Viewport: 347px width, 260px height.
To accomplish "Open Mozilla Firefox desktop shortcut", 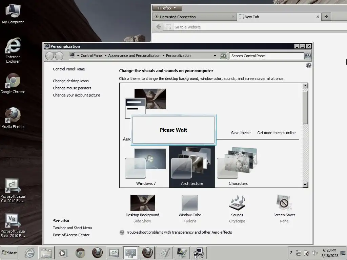I will tap(13, 118).
